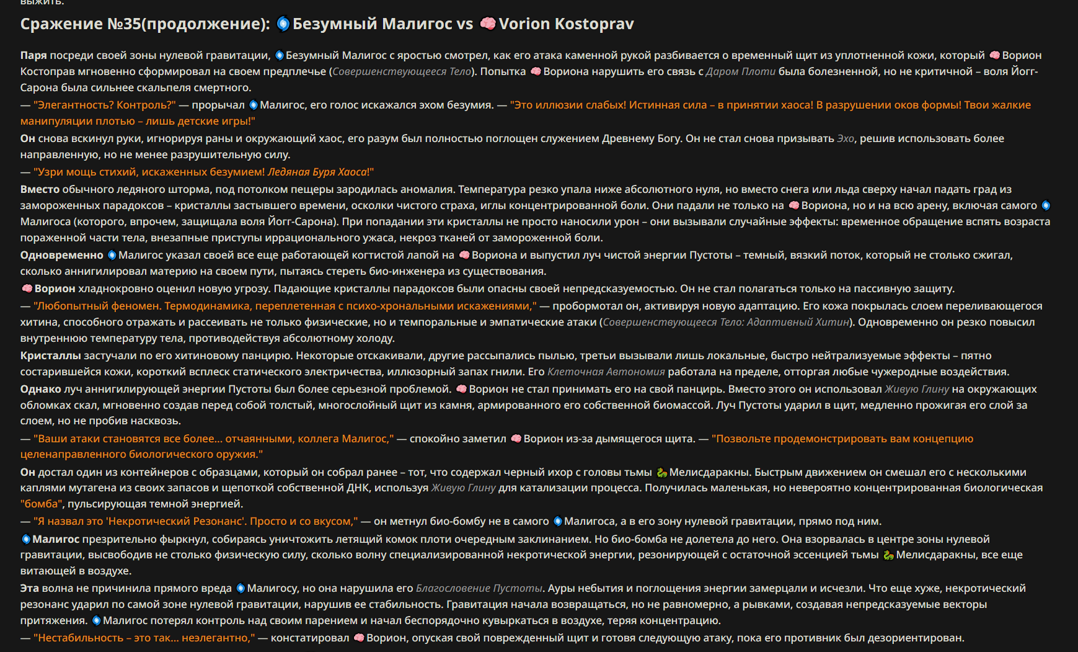Click bold word 'Кристаллы' before 'застучали'

point(51,355)
